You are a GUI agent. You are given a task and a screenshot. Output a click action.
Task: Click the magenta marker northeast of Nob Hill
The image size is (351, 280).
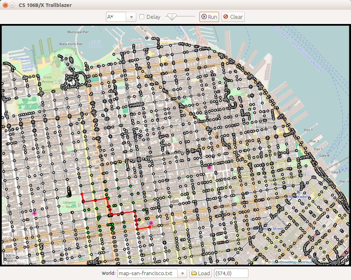(209, 167)
